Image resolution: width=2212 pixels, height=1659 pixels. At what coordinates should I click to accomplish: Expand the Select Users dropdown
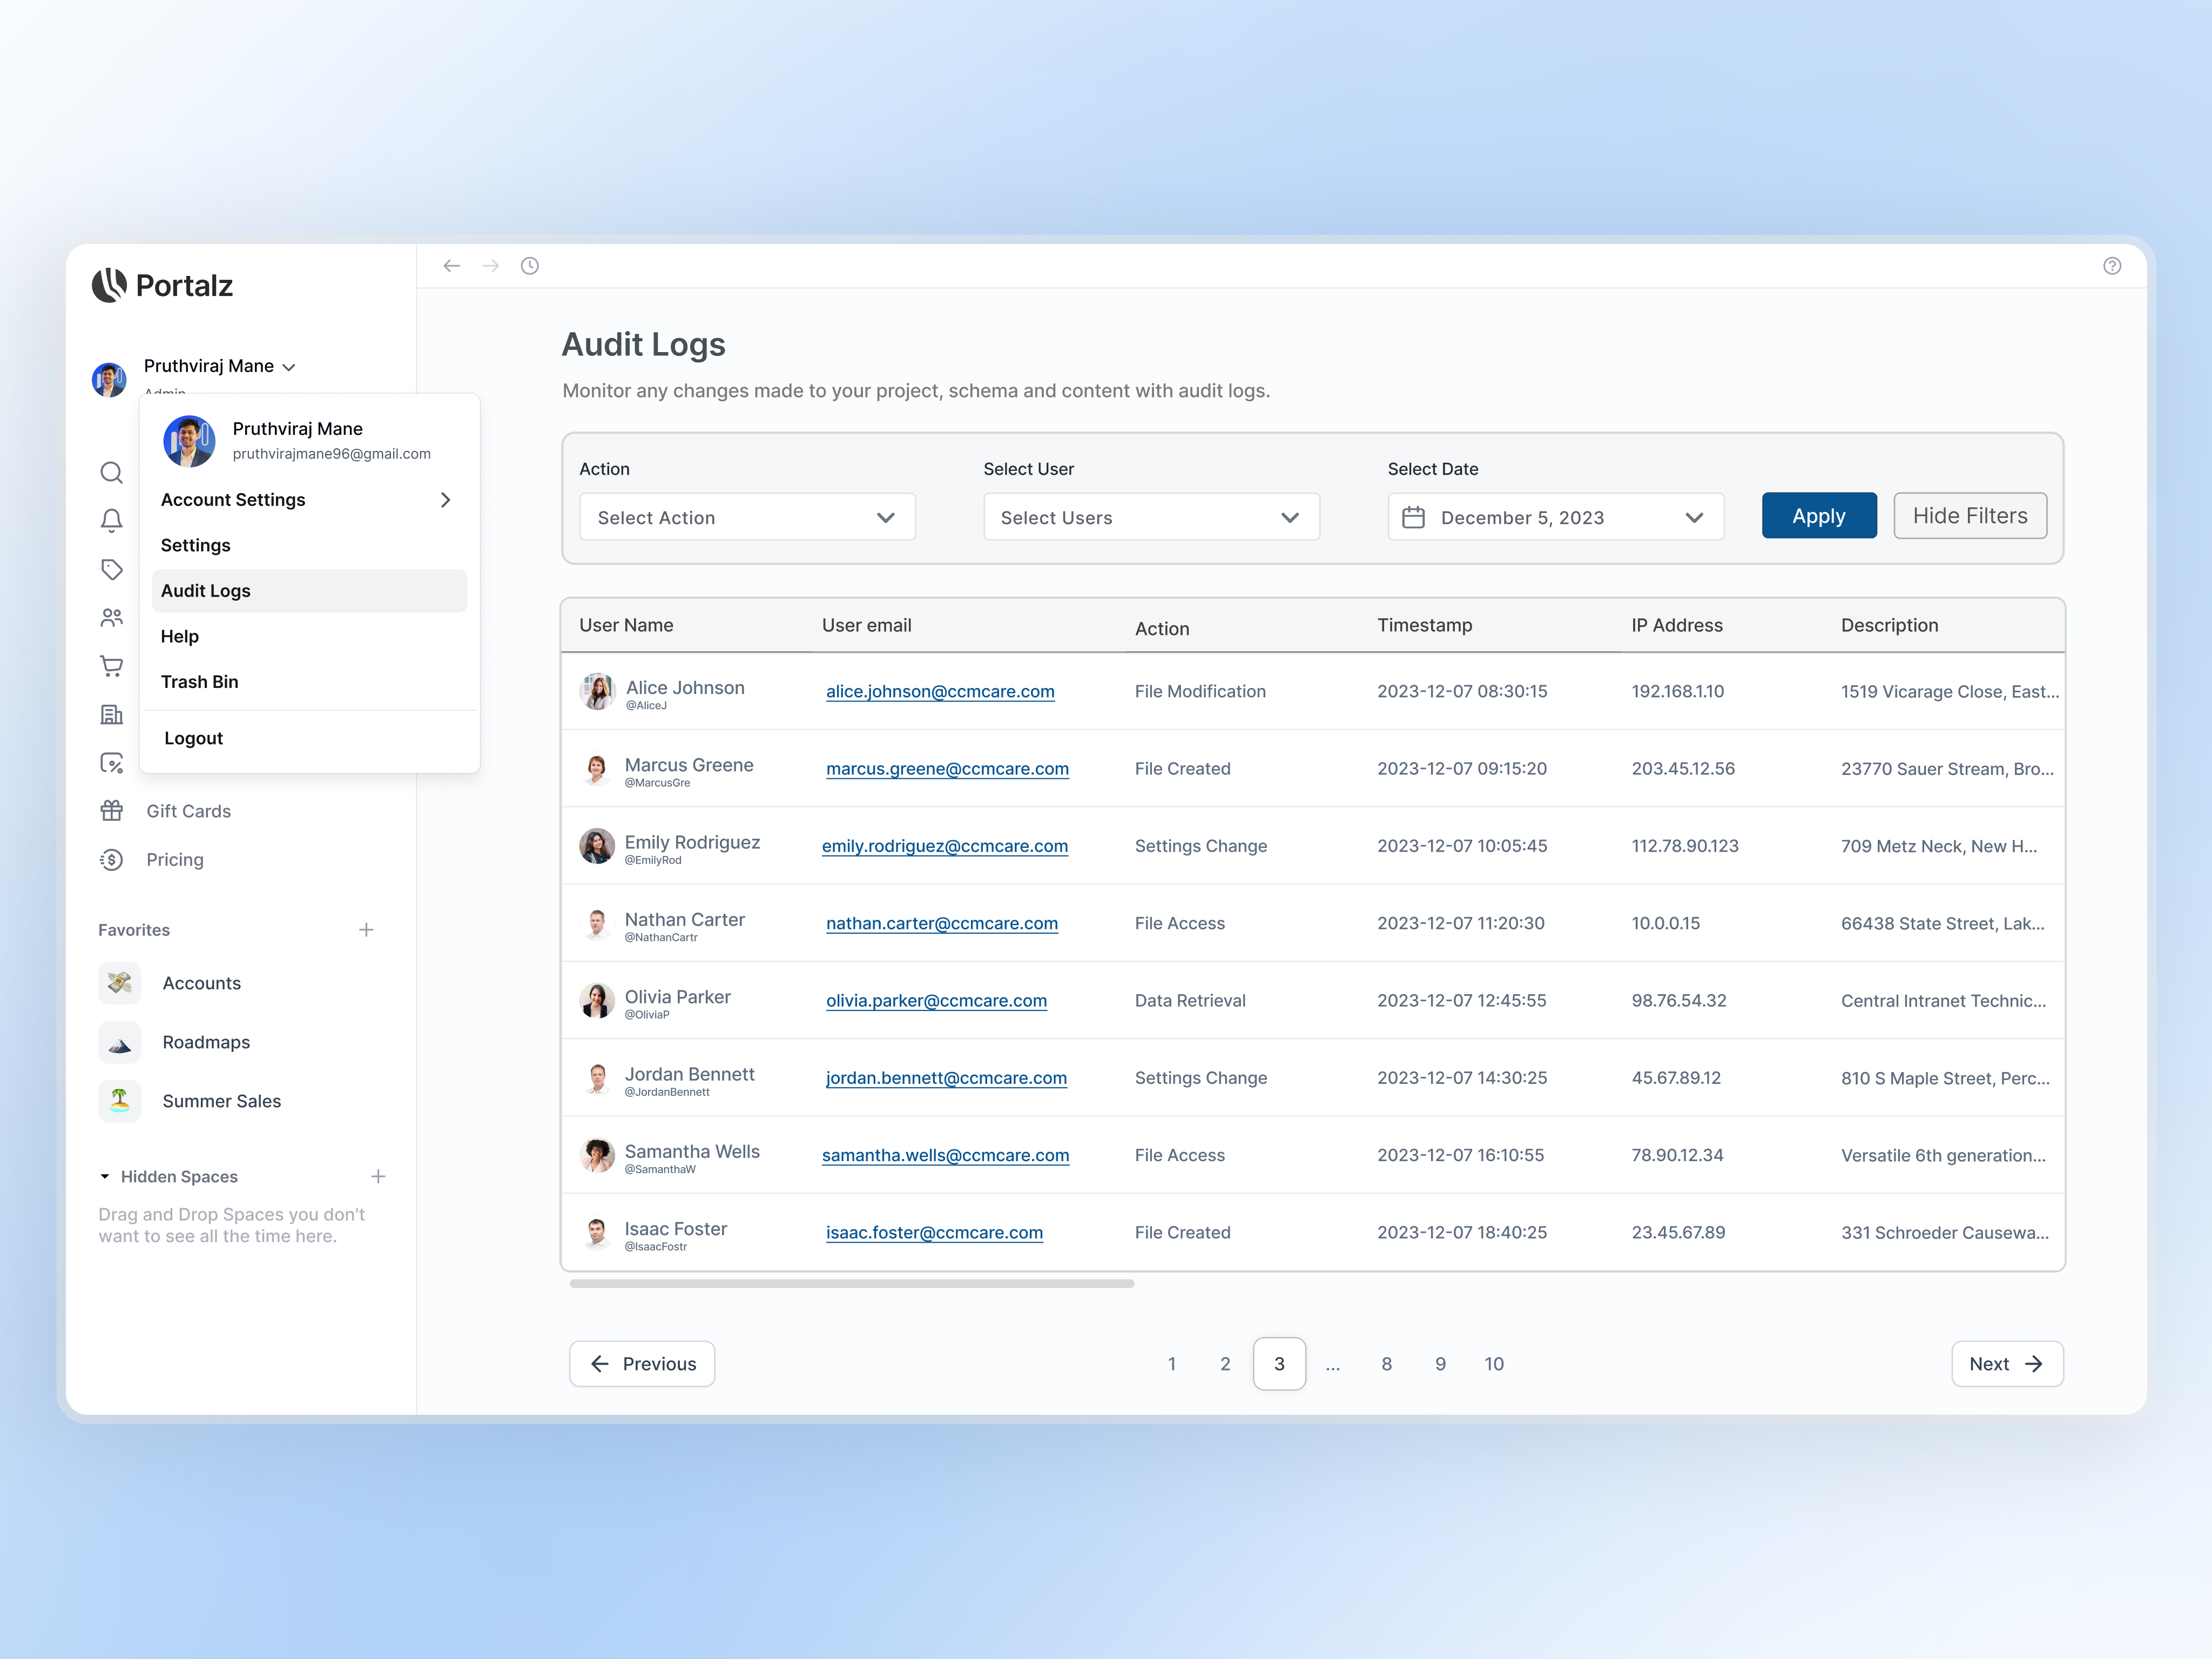(1151, 517)
